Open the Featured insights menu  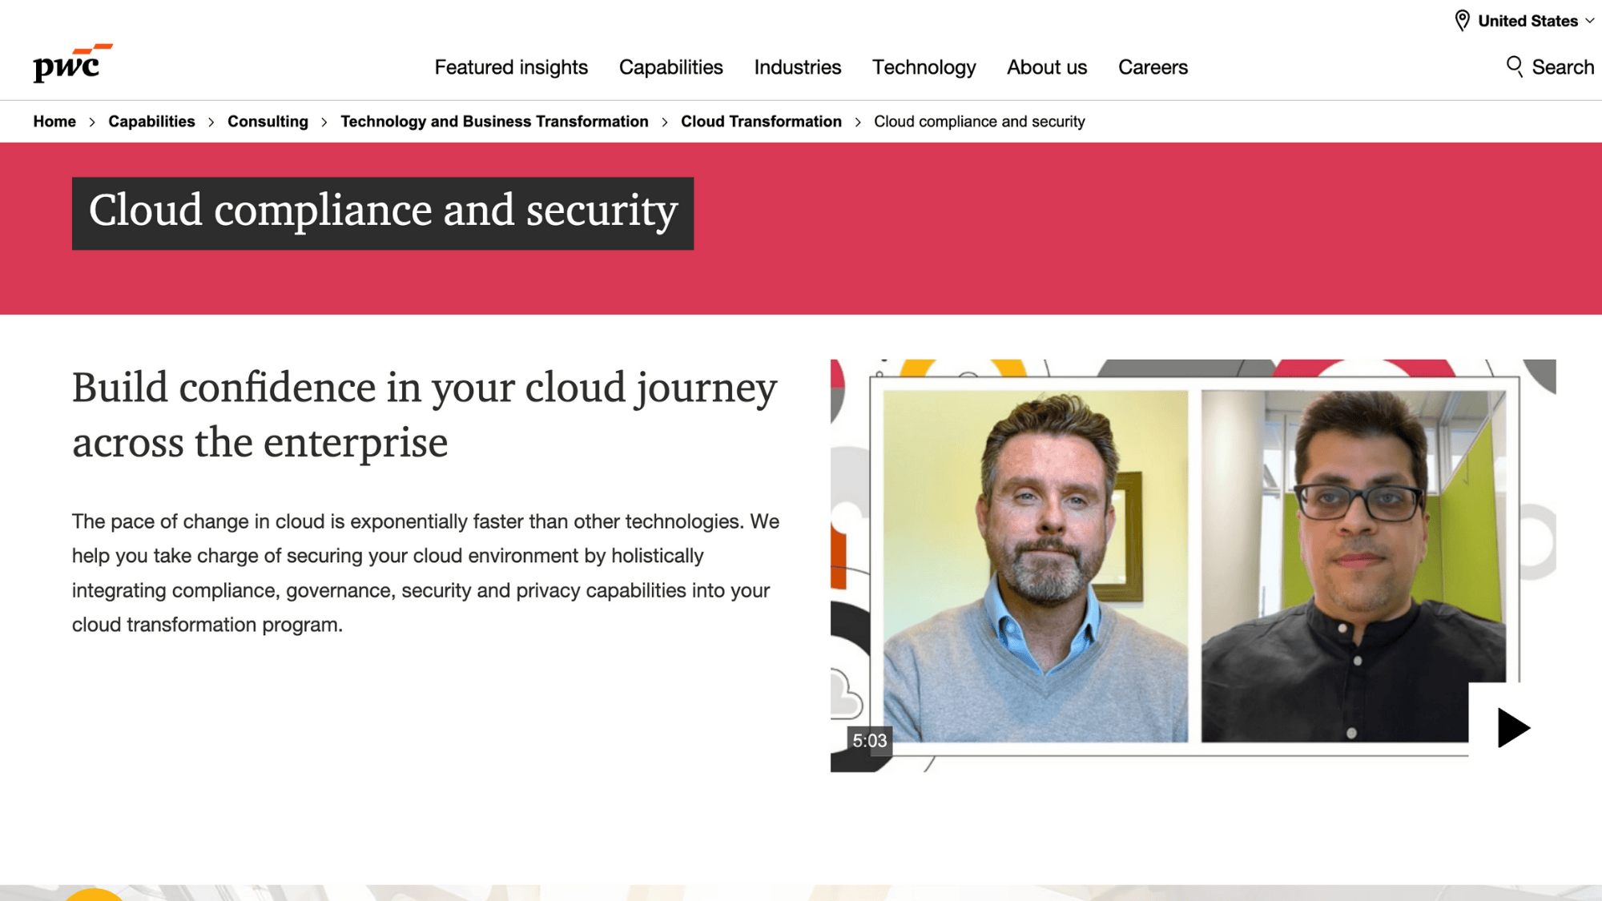coord(511,67)
